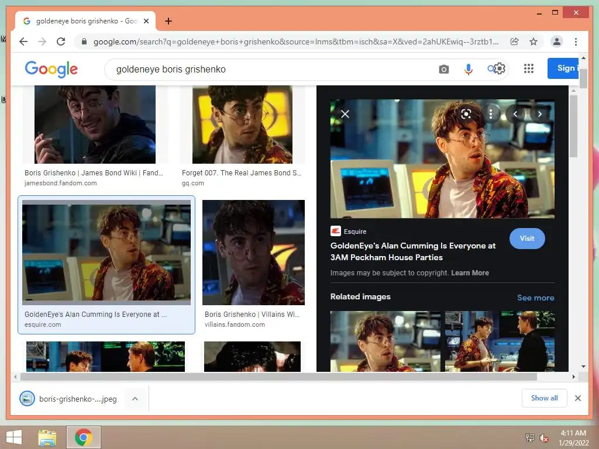Click the muted volume tray icon
The image size is (599, 449).
click(x=544, y=438)
